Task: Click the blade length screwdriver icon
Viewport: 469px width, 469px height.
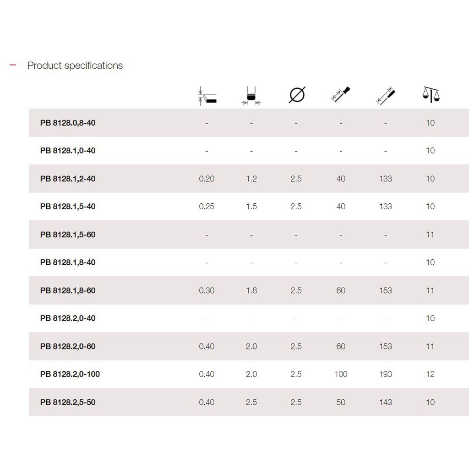Action: (x=341, y=94)
